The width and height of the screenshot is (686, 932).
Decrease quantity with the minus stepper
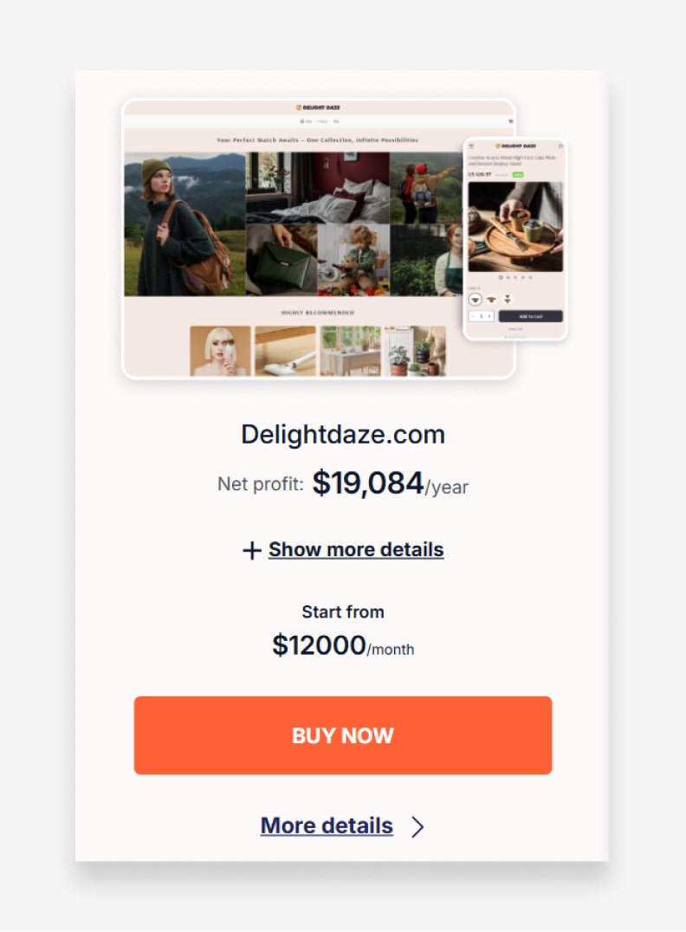pyautogui.click(x=473, y=316)
